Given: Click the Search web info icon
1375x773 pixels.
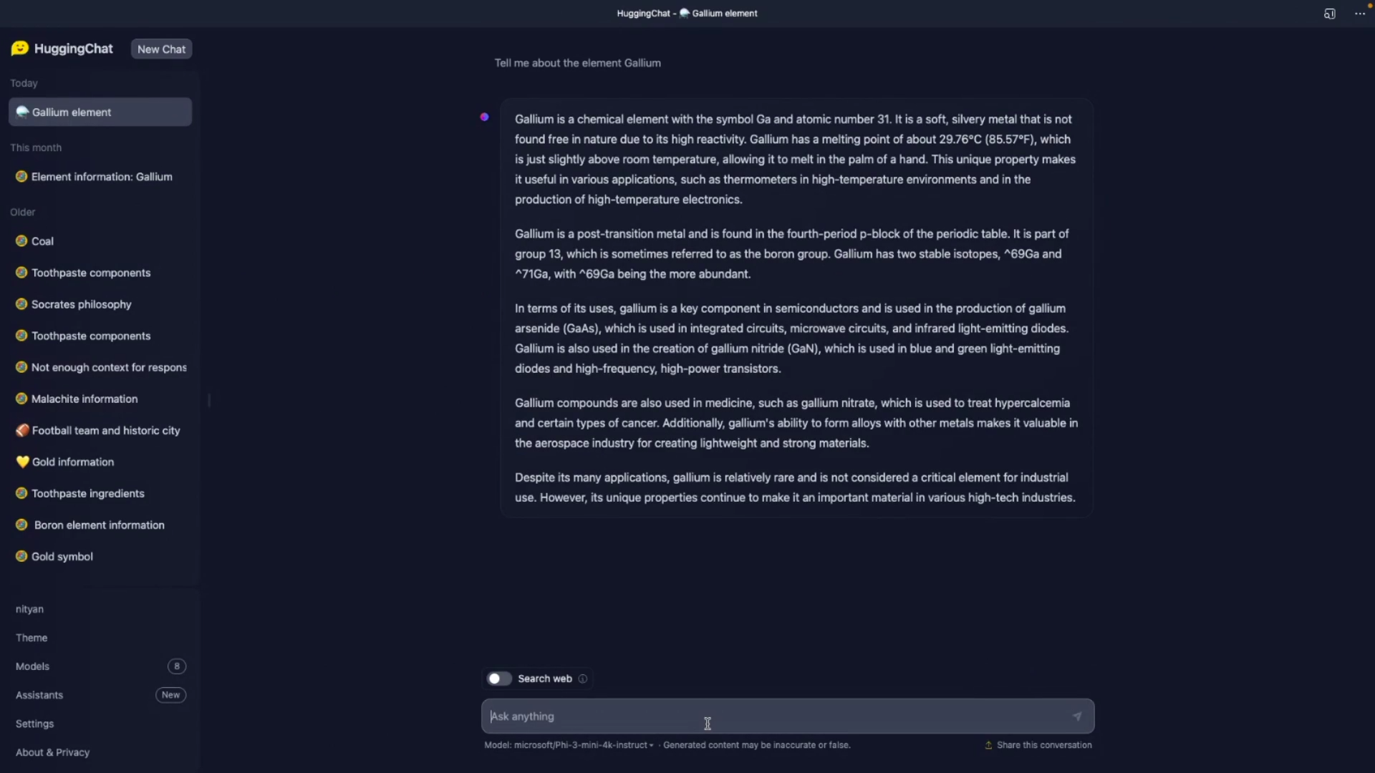Looking at the screenshot, I should point(583,679).
